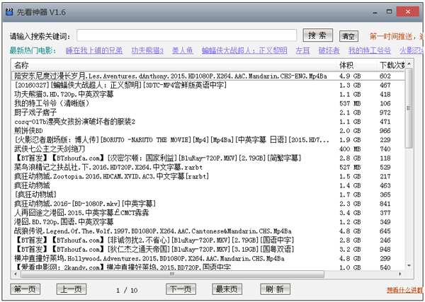Click the horizontal scrollbar thumb
The width and height of the screenshot is (425, 302).
172,274
